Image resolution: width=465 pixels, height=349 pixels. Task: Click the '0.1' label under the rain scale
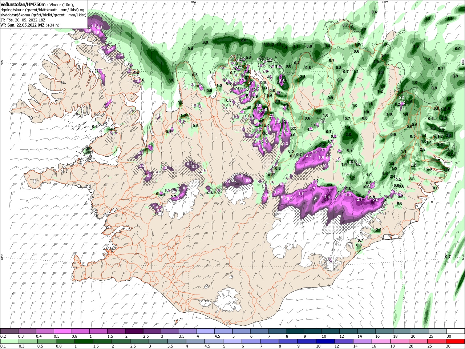click(x=3, y=346)
